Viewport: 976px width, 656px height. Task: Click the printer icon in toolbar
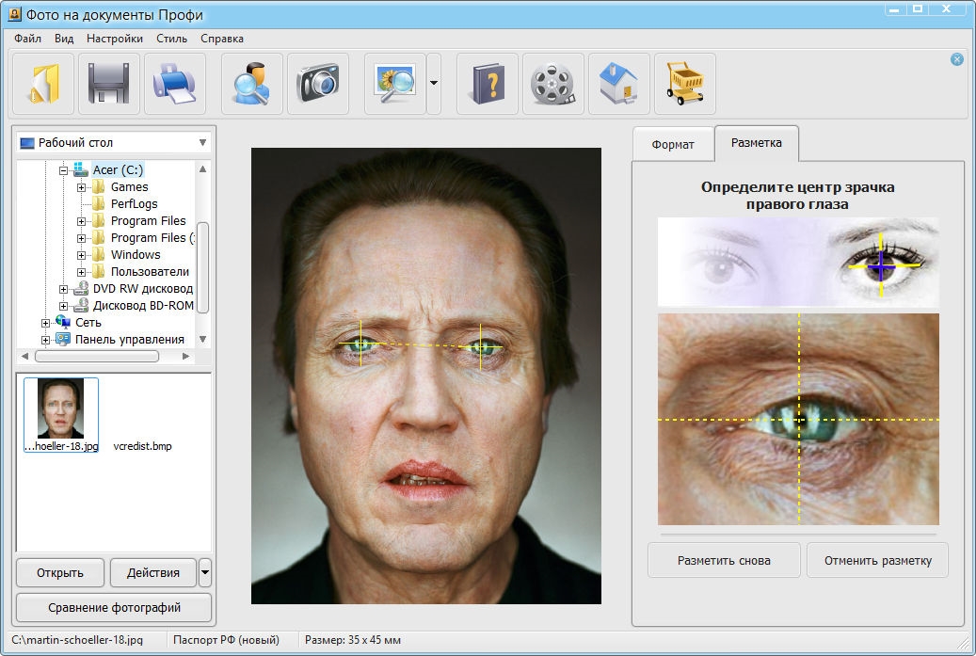pyautogui.click(x=175, y=84)
